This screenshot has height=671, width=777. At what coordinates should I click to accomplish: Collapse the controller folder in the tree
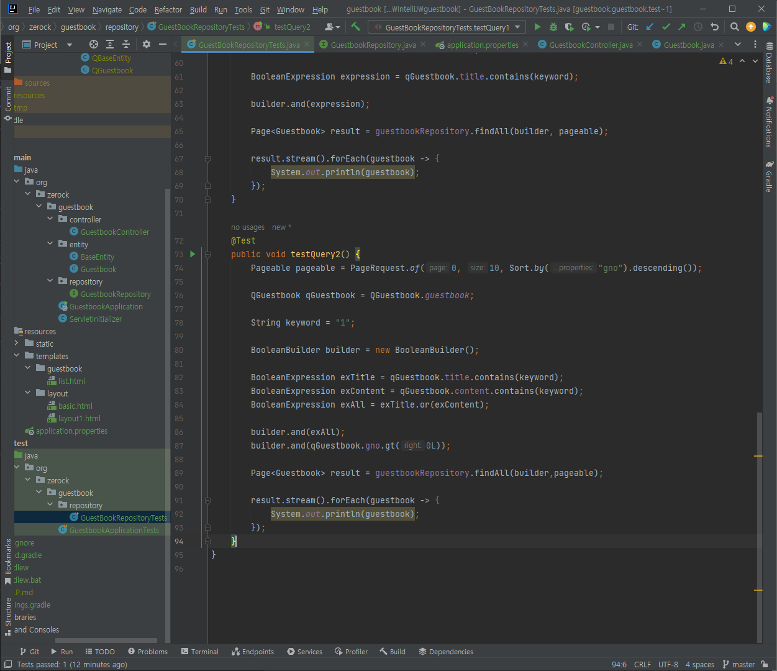50,219
